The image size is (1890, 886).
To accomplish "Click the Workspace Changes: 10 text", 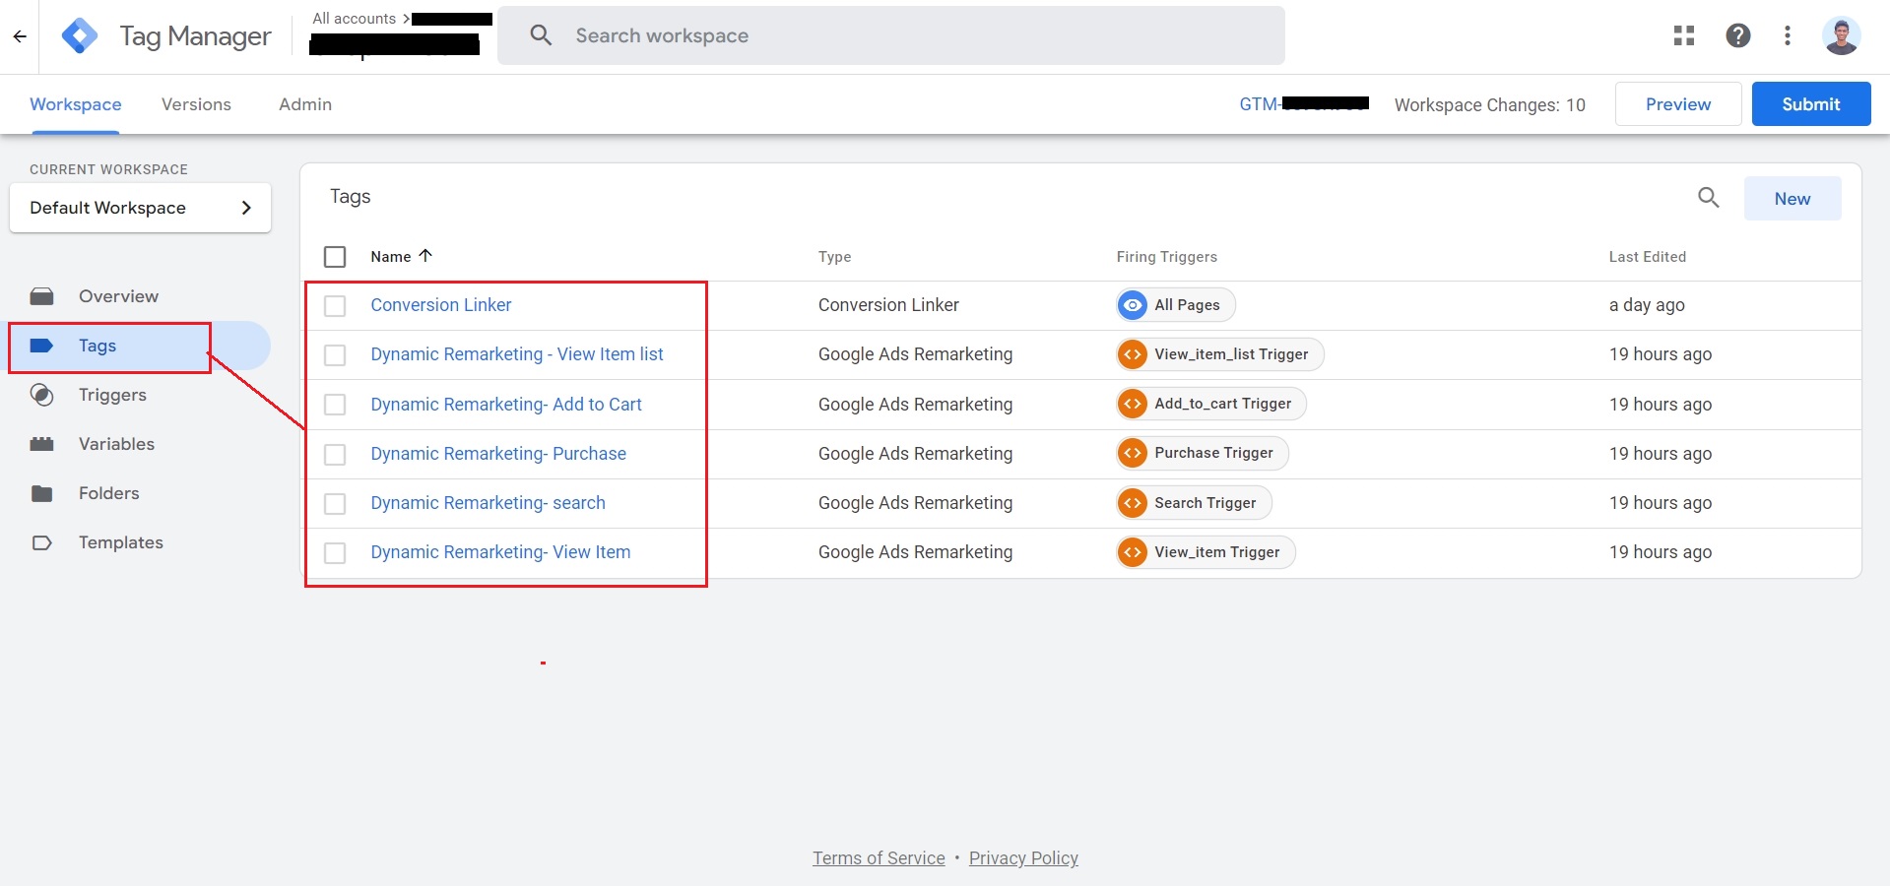I will coord(1490,105).
